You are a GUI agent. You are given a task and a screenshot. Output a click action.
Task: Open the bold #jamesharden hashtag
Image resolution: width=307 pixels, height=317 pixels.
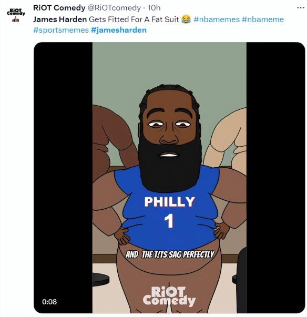119,30
